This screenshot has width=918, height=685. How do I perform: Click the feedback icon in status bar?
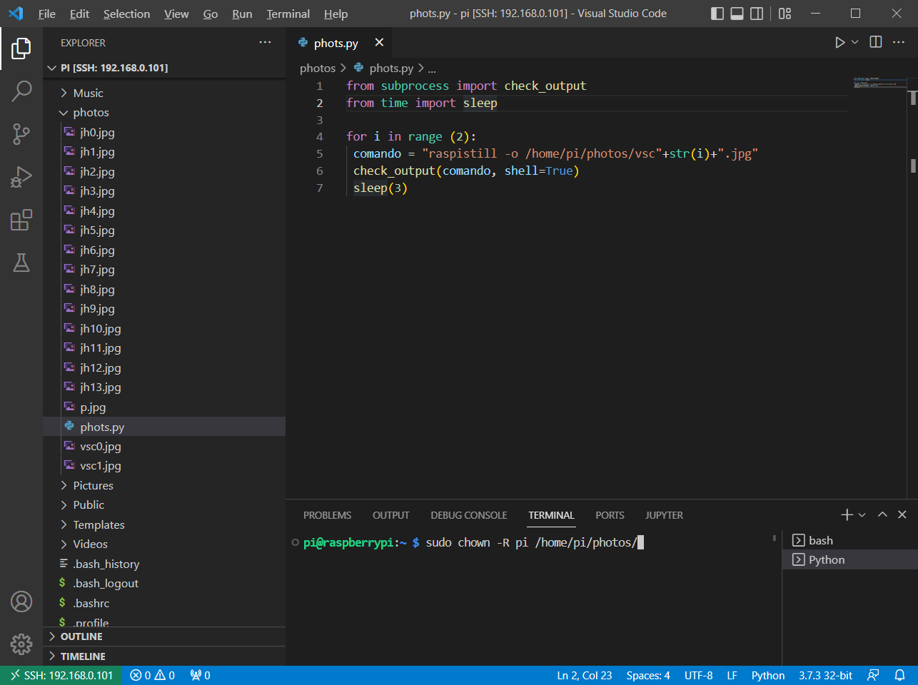(873, 675)
